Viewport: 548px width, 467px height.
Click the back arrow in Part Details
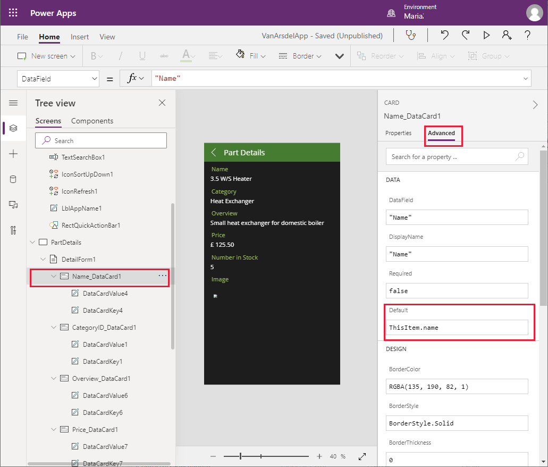pos(214,152)
